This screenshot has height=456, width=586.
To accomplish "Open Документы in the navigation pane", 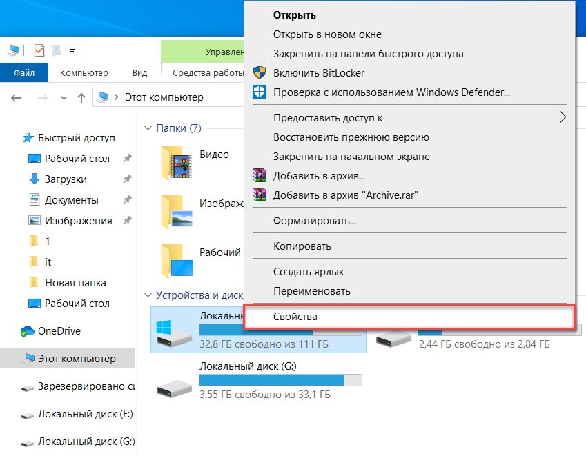I will 71,200.
